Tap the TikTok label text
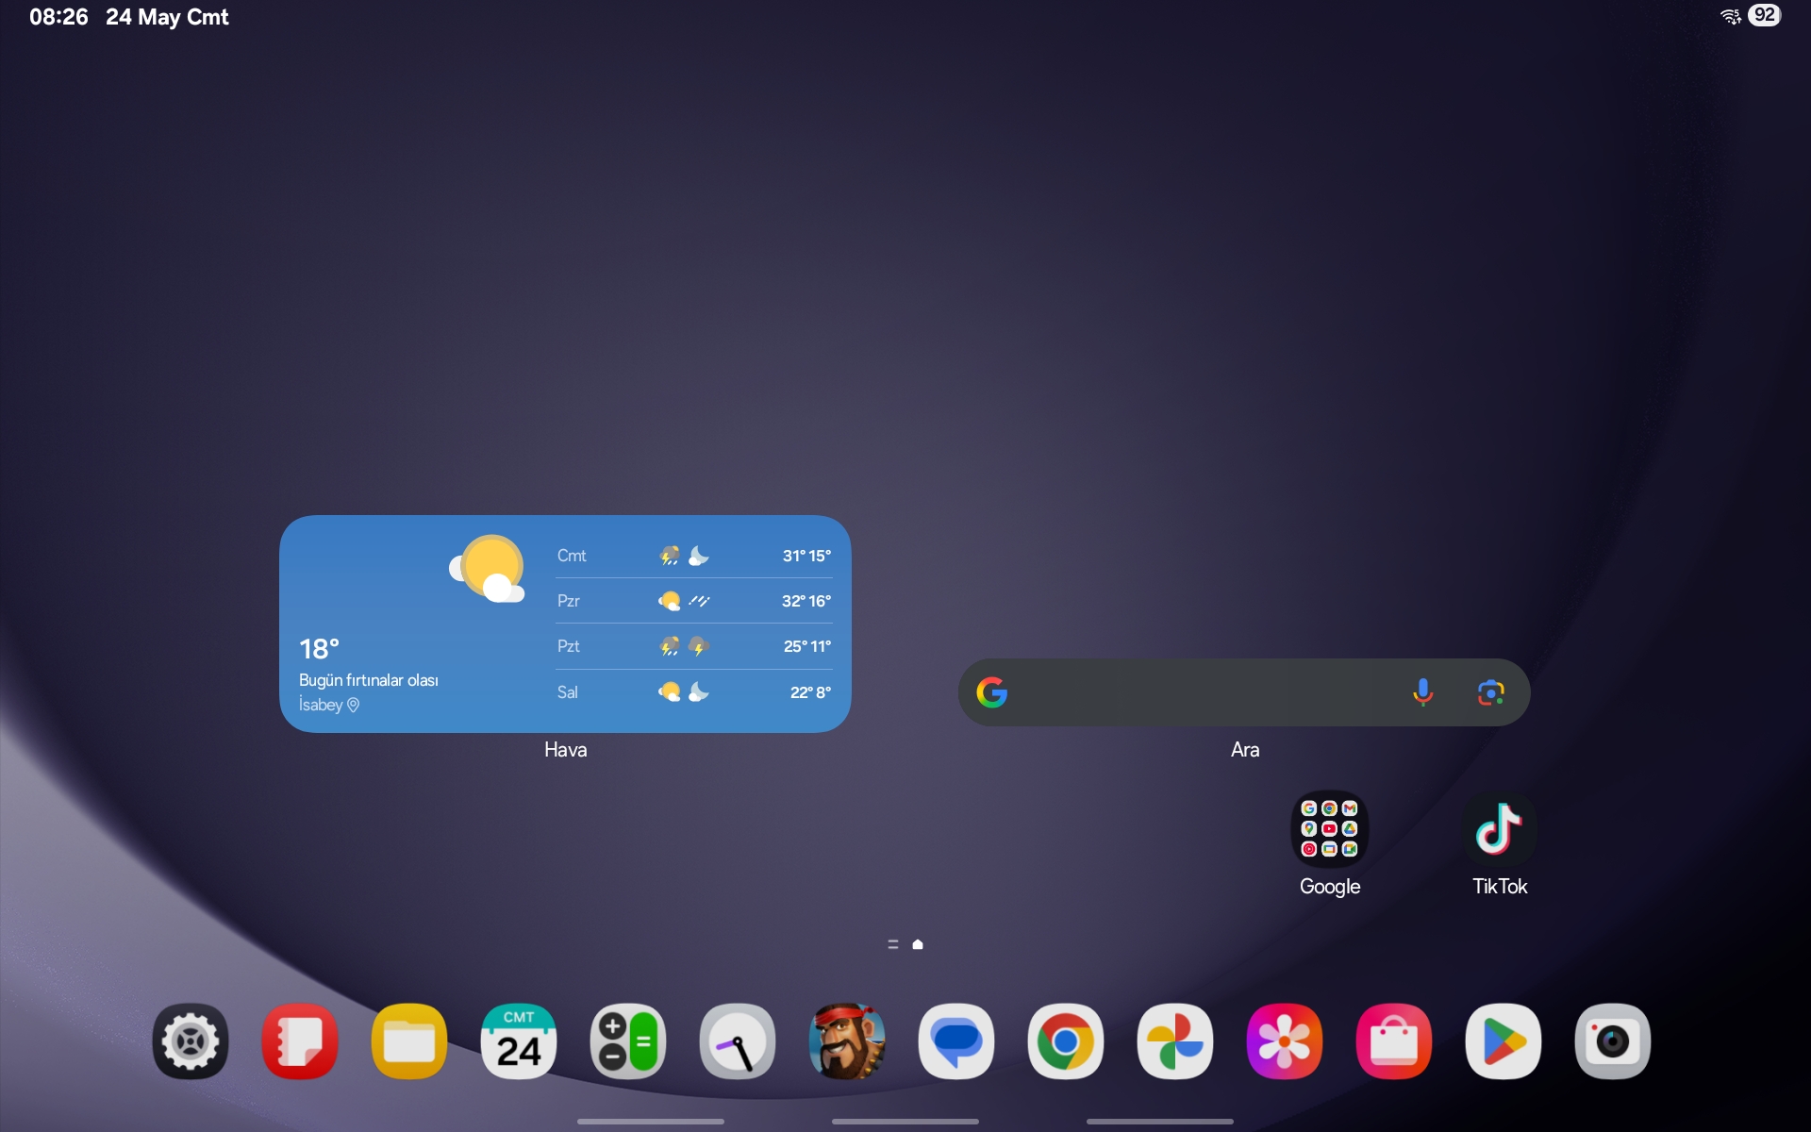This screenshot has width=1811, height=1132. 1500,887
